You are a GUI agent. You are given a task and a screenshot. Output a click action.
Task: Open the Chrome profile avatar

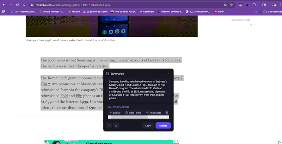click(x=274, y=5)
